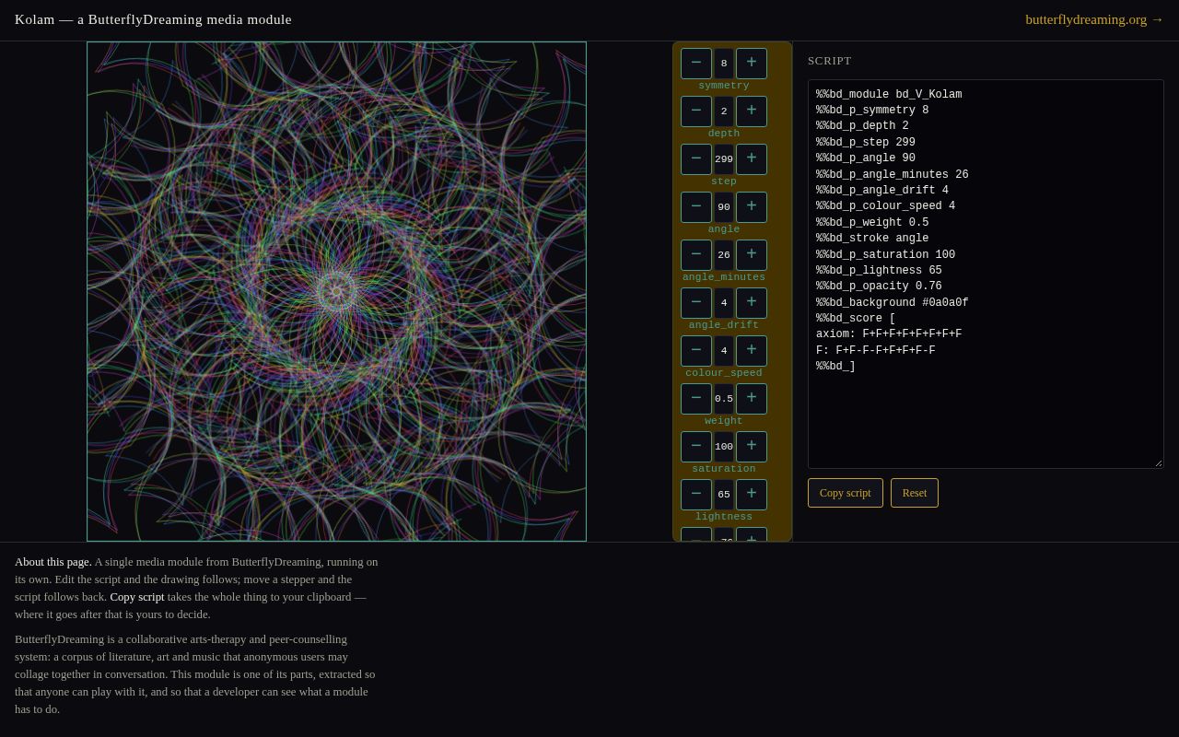
Task: Click the lightness field showing 65
Action: pyautogui.click(x=724, y=495)
